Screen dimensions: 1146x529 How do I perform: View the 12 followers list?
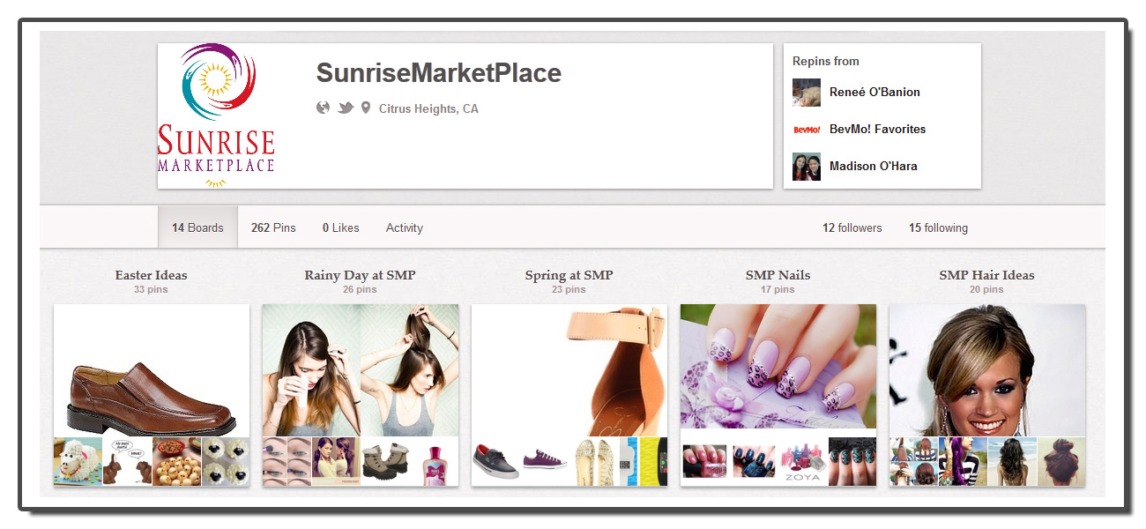[852, 227]
